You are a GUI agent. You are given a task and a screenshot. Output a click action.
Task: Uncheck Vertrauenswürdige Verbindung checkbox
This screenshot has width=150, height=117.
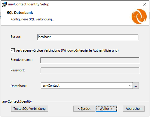pyautogui.click(x=13, y=50)
